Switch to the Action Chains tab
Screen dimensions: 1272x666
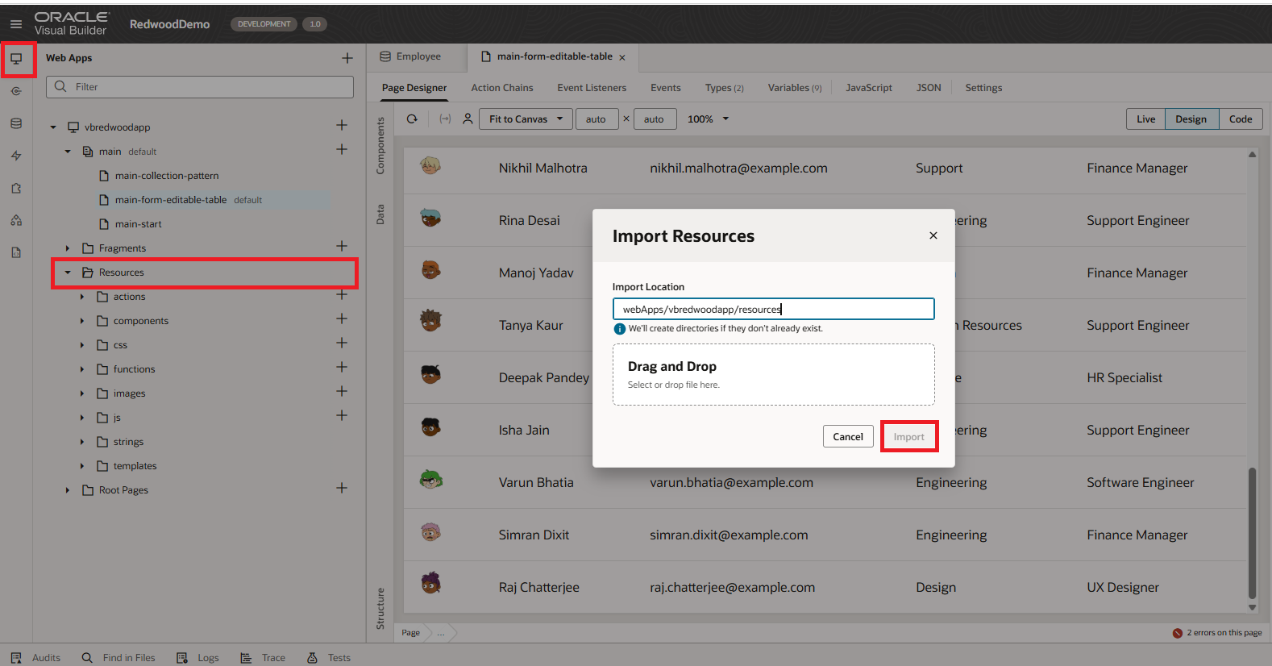click(x=501, y=88)
